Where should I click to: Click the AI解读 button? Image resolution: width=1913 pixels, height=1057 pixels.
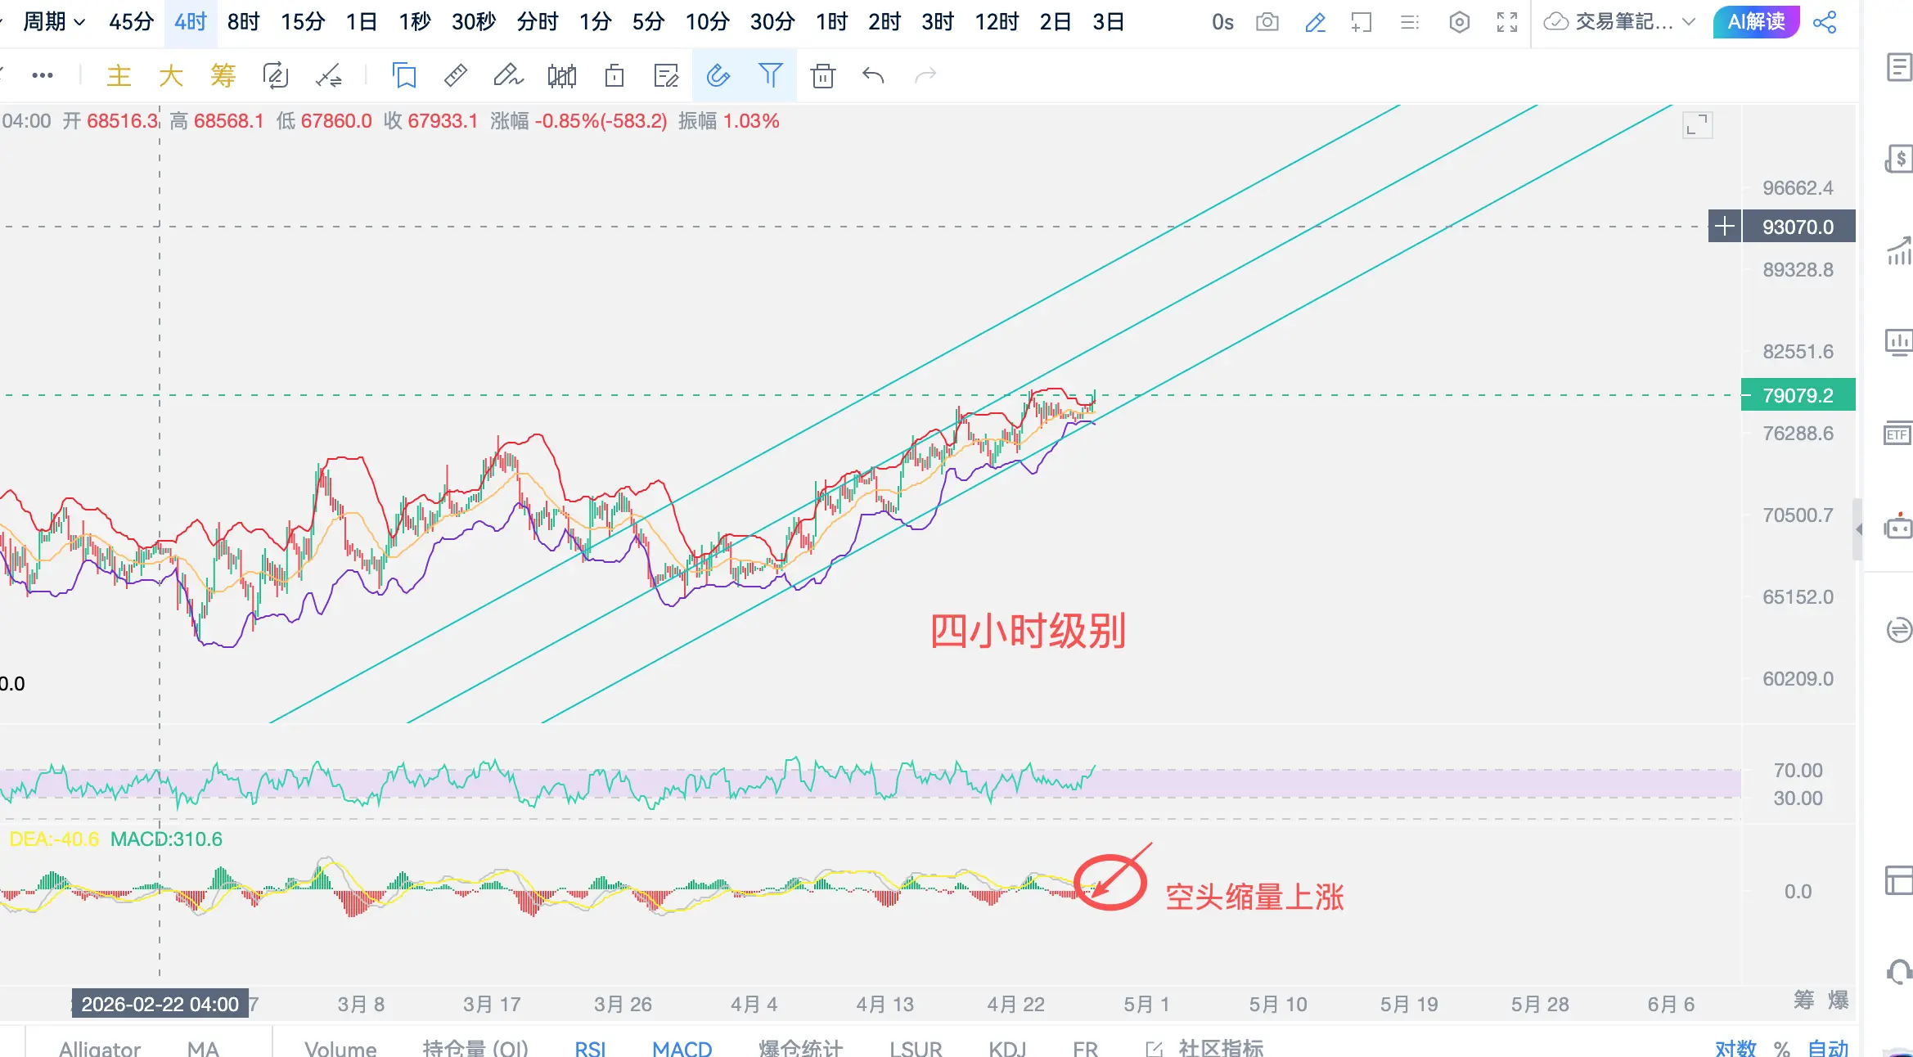(1755, 22)
